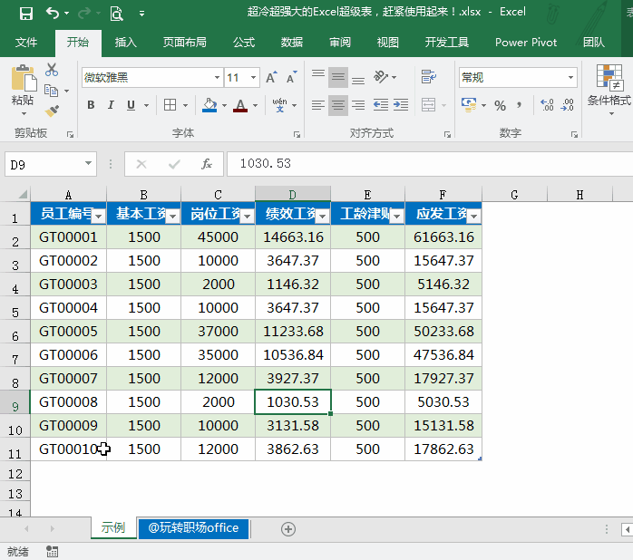This screenshot has width=633, height=560.
Task: Decrease font size with small A icon
Action: pos(291,77)
